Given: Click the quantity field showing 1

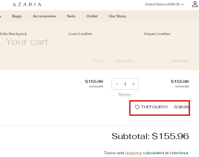Looking at the screenshot, I should tap(125, 84).
